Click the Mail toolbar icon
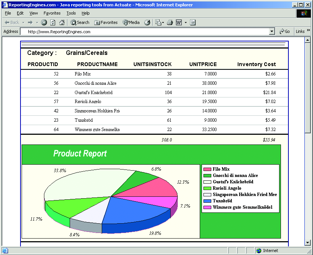Viewport: 313px width, 255px height. (158, 22)
